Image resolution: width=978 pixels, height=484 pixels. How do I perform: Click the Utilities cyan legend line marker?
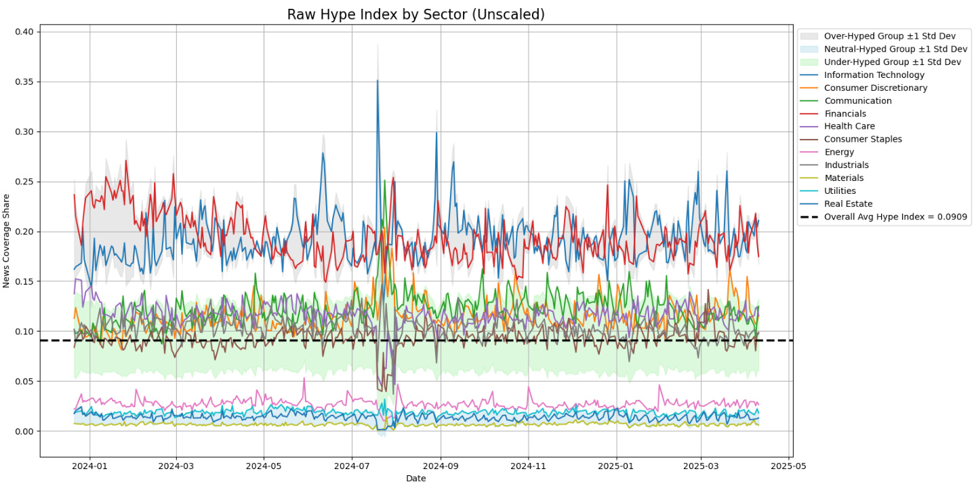click(x=810, y=191)
